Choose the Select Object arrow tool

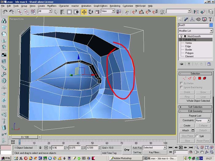tap(56, 12)
